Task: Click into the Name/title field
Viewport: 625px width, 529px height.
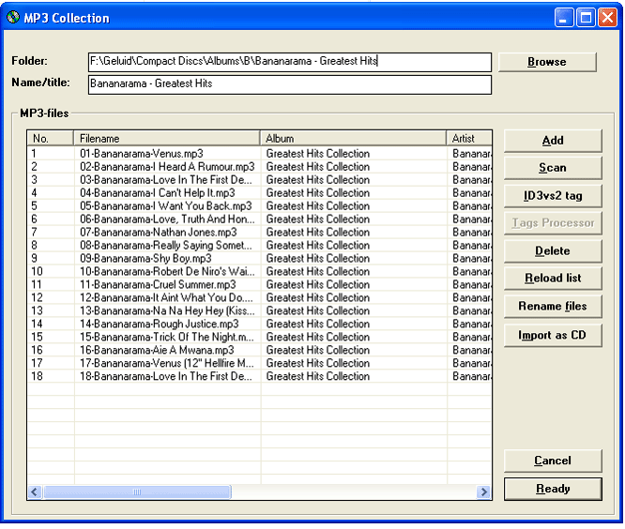Action: click(290, 84)
